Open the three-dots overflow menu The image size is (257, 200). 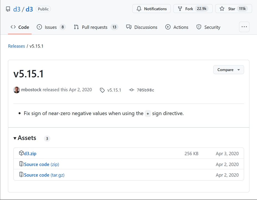coord(244,27)
